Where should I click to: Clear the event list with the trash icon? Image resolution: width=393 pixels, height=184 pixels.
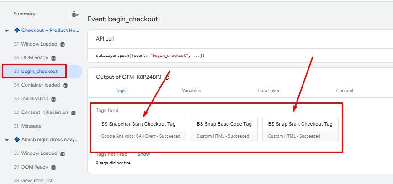[x=75, y=14]
